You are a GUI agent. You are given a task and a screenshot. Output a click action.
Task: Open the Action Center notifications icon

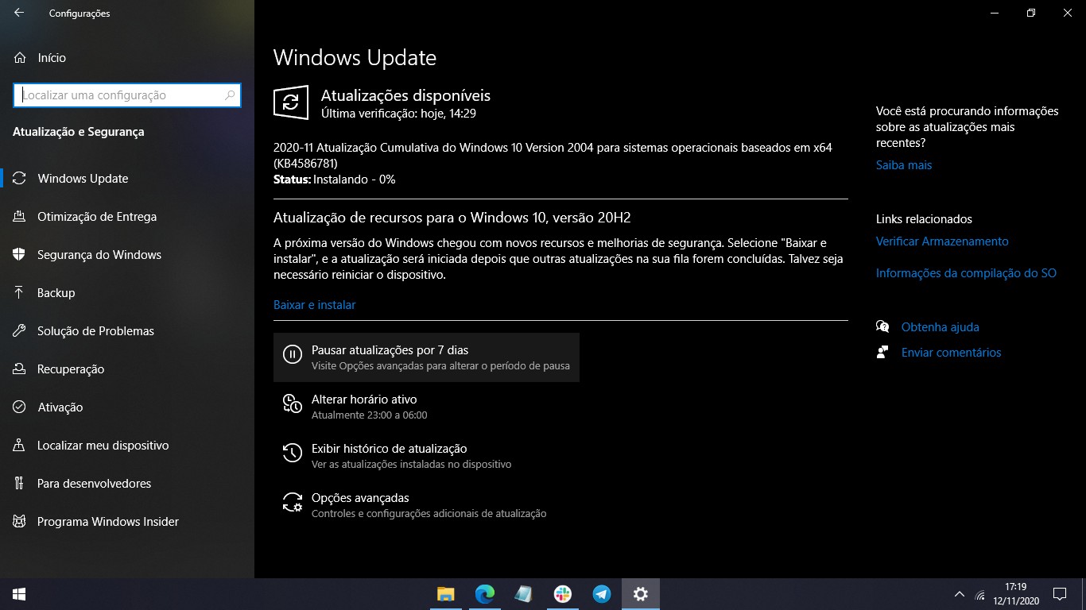click(x=1060, y=594)
